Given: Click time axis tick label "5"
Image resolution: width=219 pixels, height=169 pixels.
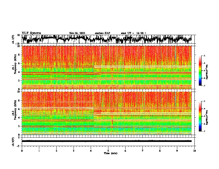Looking at the screenshot, I should click(108, 151).
